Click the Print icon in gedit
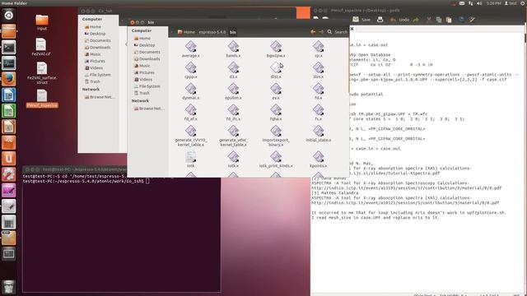Screen dimensions: 527x296 [380, 20]
